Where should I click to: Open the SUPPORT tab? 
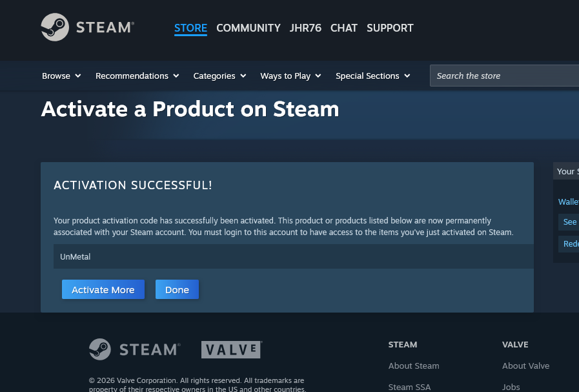[x=390, y=28]
